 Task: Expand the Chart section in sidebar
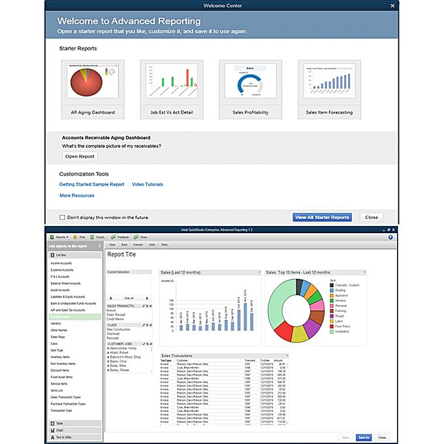pyautogui.click(x=60, y=430)
